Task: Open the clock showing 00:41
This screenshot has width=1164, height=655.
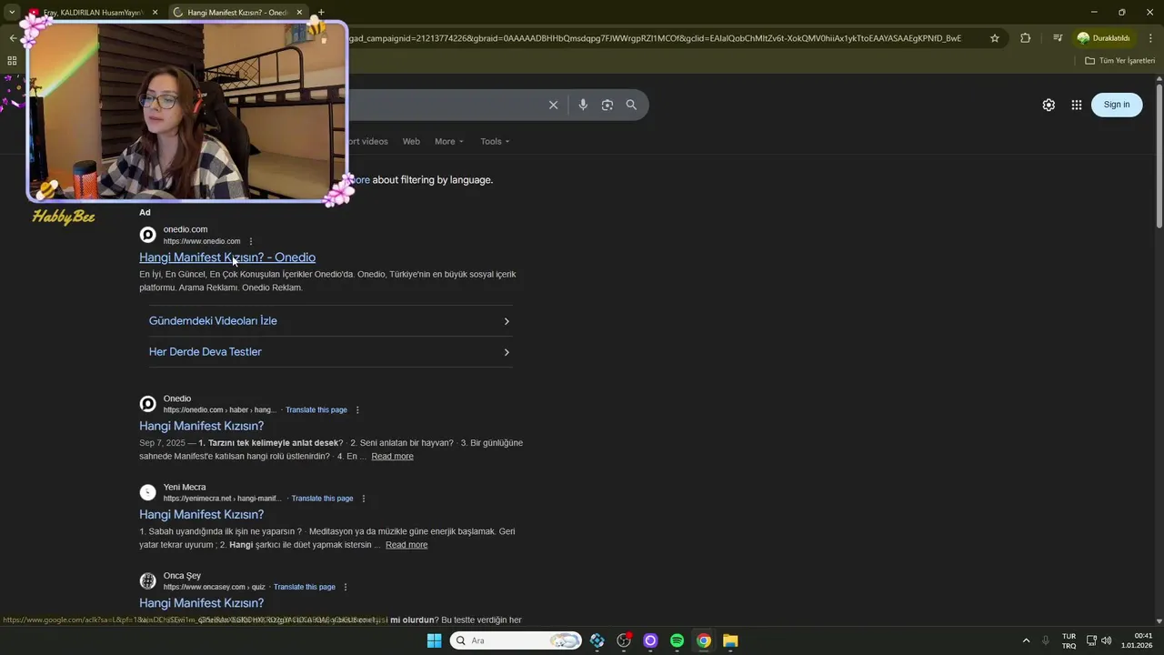Action: click(1137, 640)
